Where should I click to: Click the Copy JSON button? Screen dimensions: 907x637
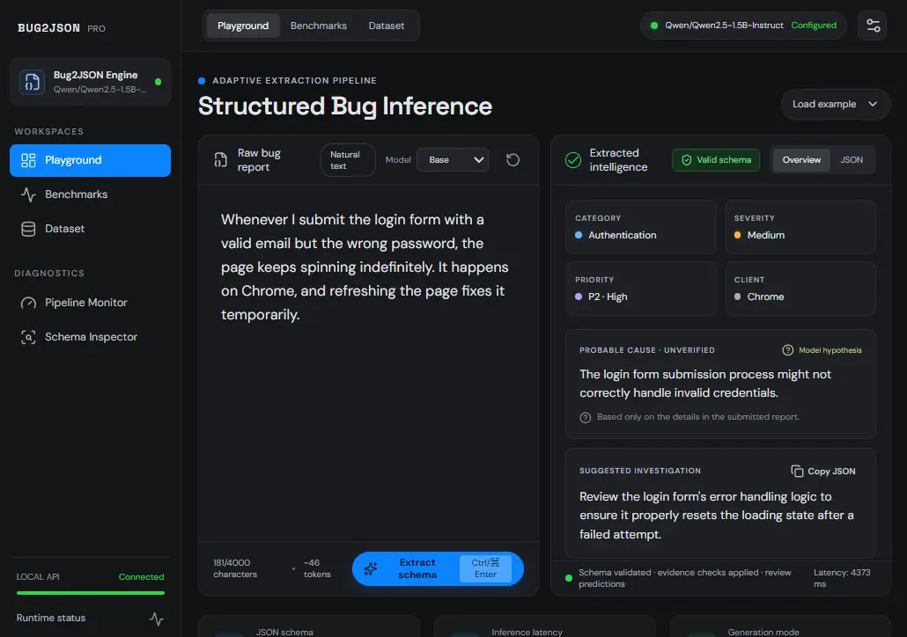coord(823,471)
